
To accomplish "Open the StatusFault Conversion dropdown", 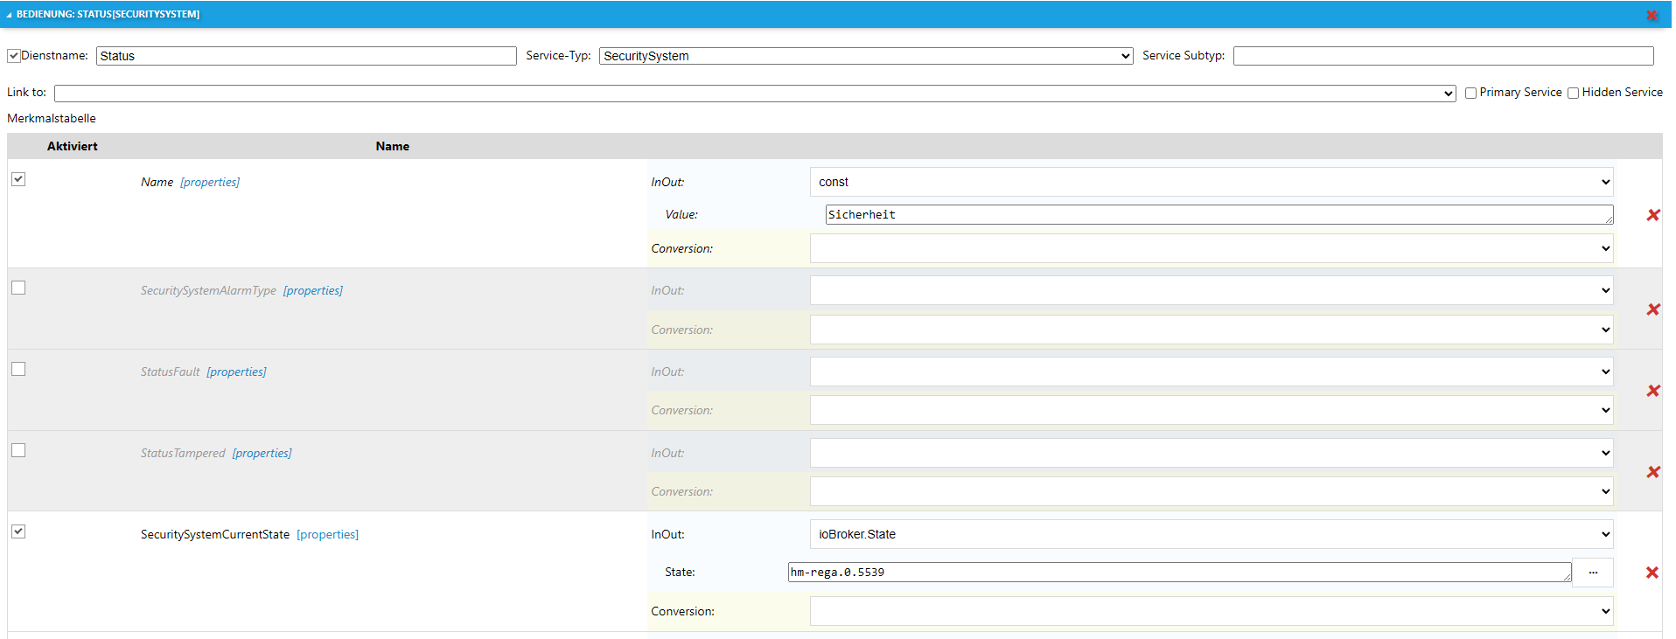I will point(1212,410).
